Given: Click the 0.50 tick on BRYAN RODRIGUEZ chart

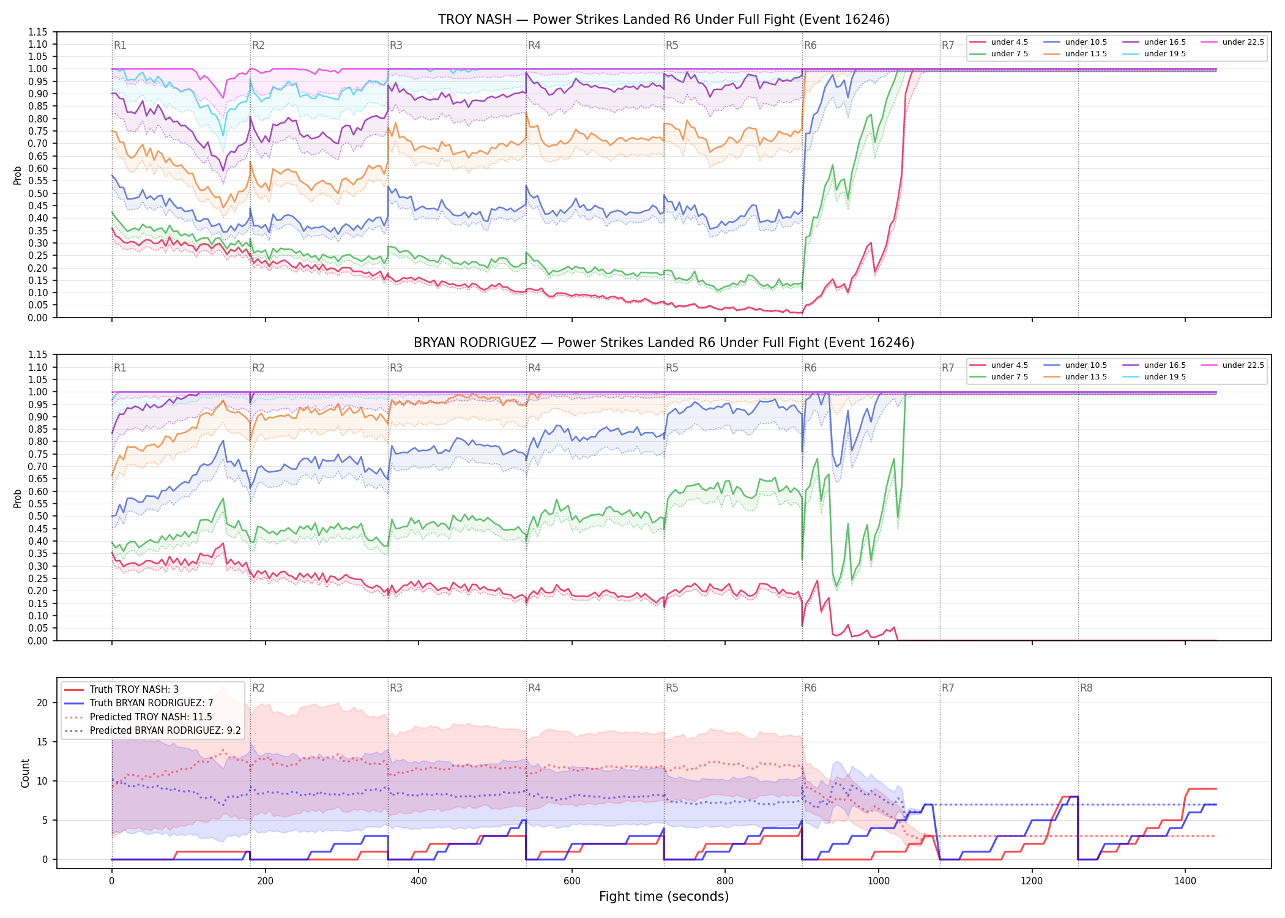Looking at the screenshot, I should click(x=38, y=516).
